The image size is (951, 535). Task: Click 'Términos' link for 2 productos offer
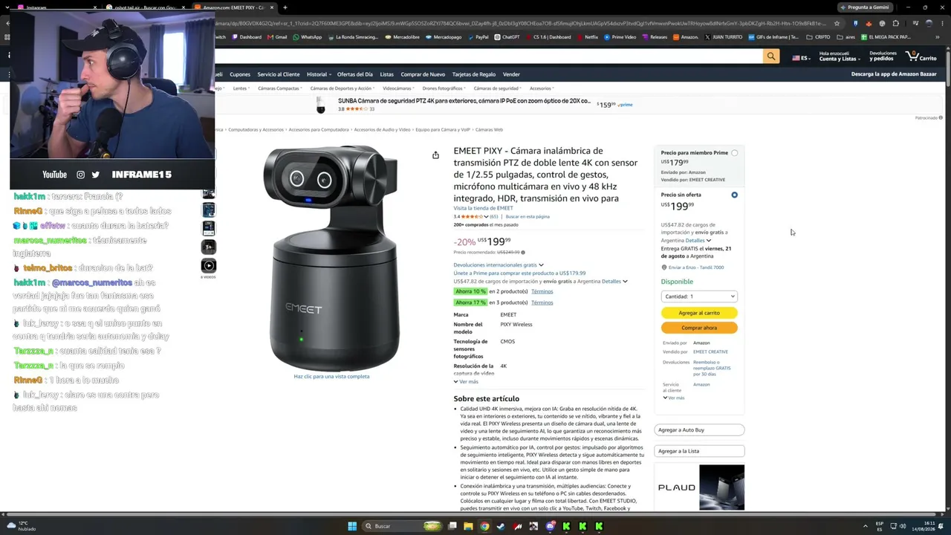click(542, 291)
